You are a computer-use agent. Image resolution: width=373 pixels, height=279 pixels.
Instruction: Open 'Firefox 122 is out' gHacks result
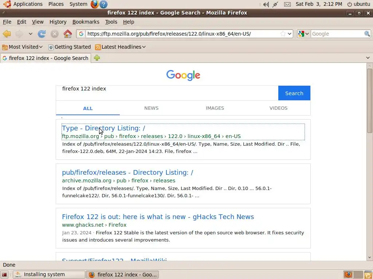coord(158,217)
